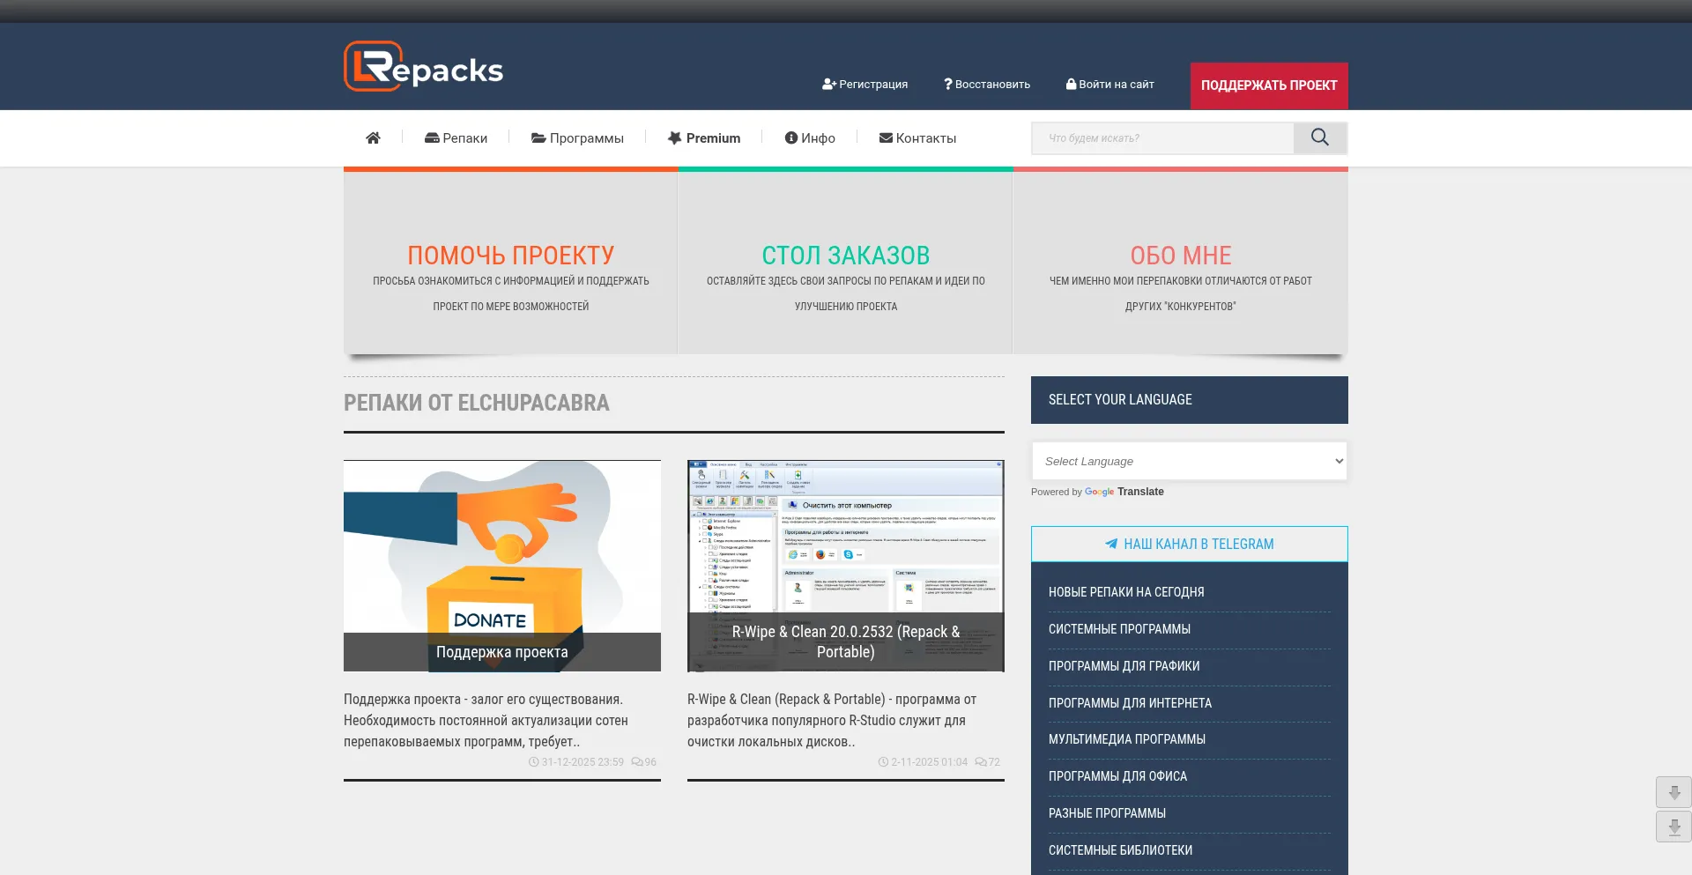Viewport: 1692px width, 875px height.
Task: Open the 72 comments link
Action: click(988, 762)
